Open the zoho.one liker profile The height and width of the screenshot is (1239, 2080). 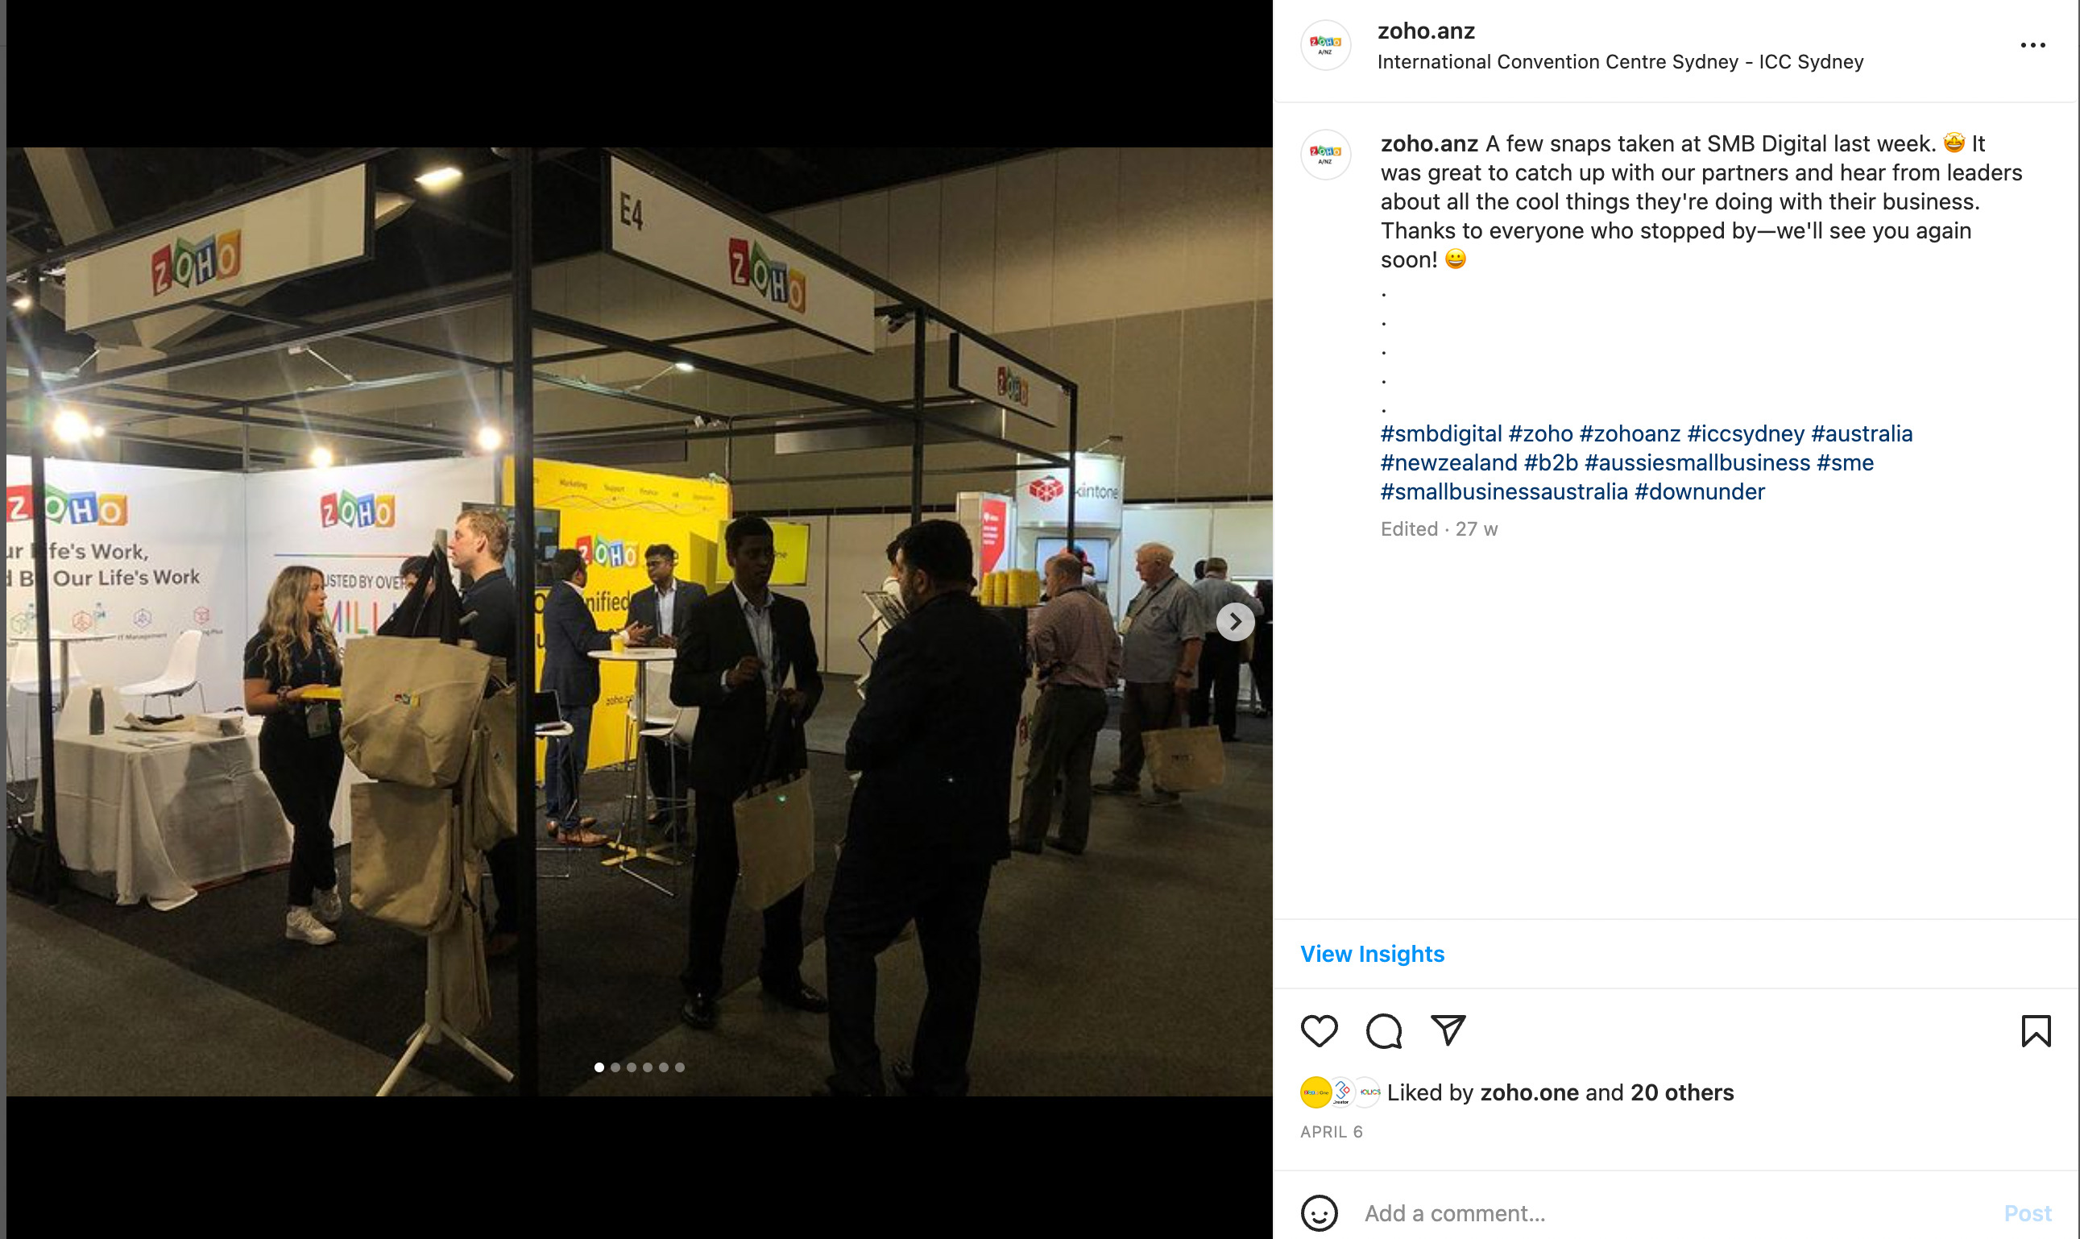coord(1529,1092)
